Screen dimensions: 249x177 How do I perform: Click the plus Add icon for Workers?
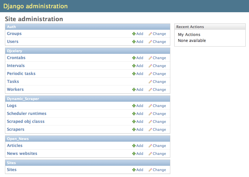134,89
